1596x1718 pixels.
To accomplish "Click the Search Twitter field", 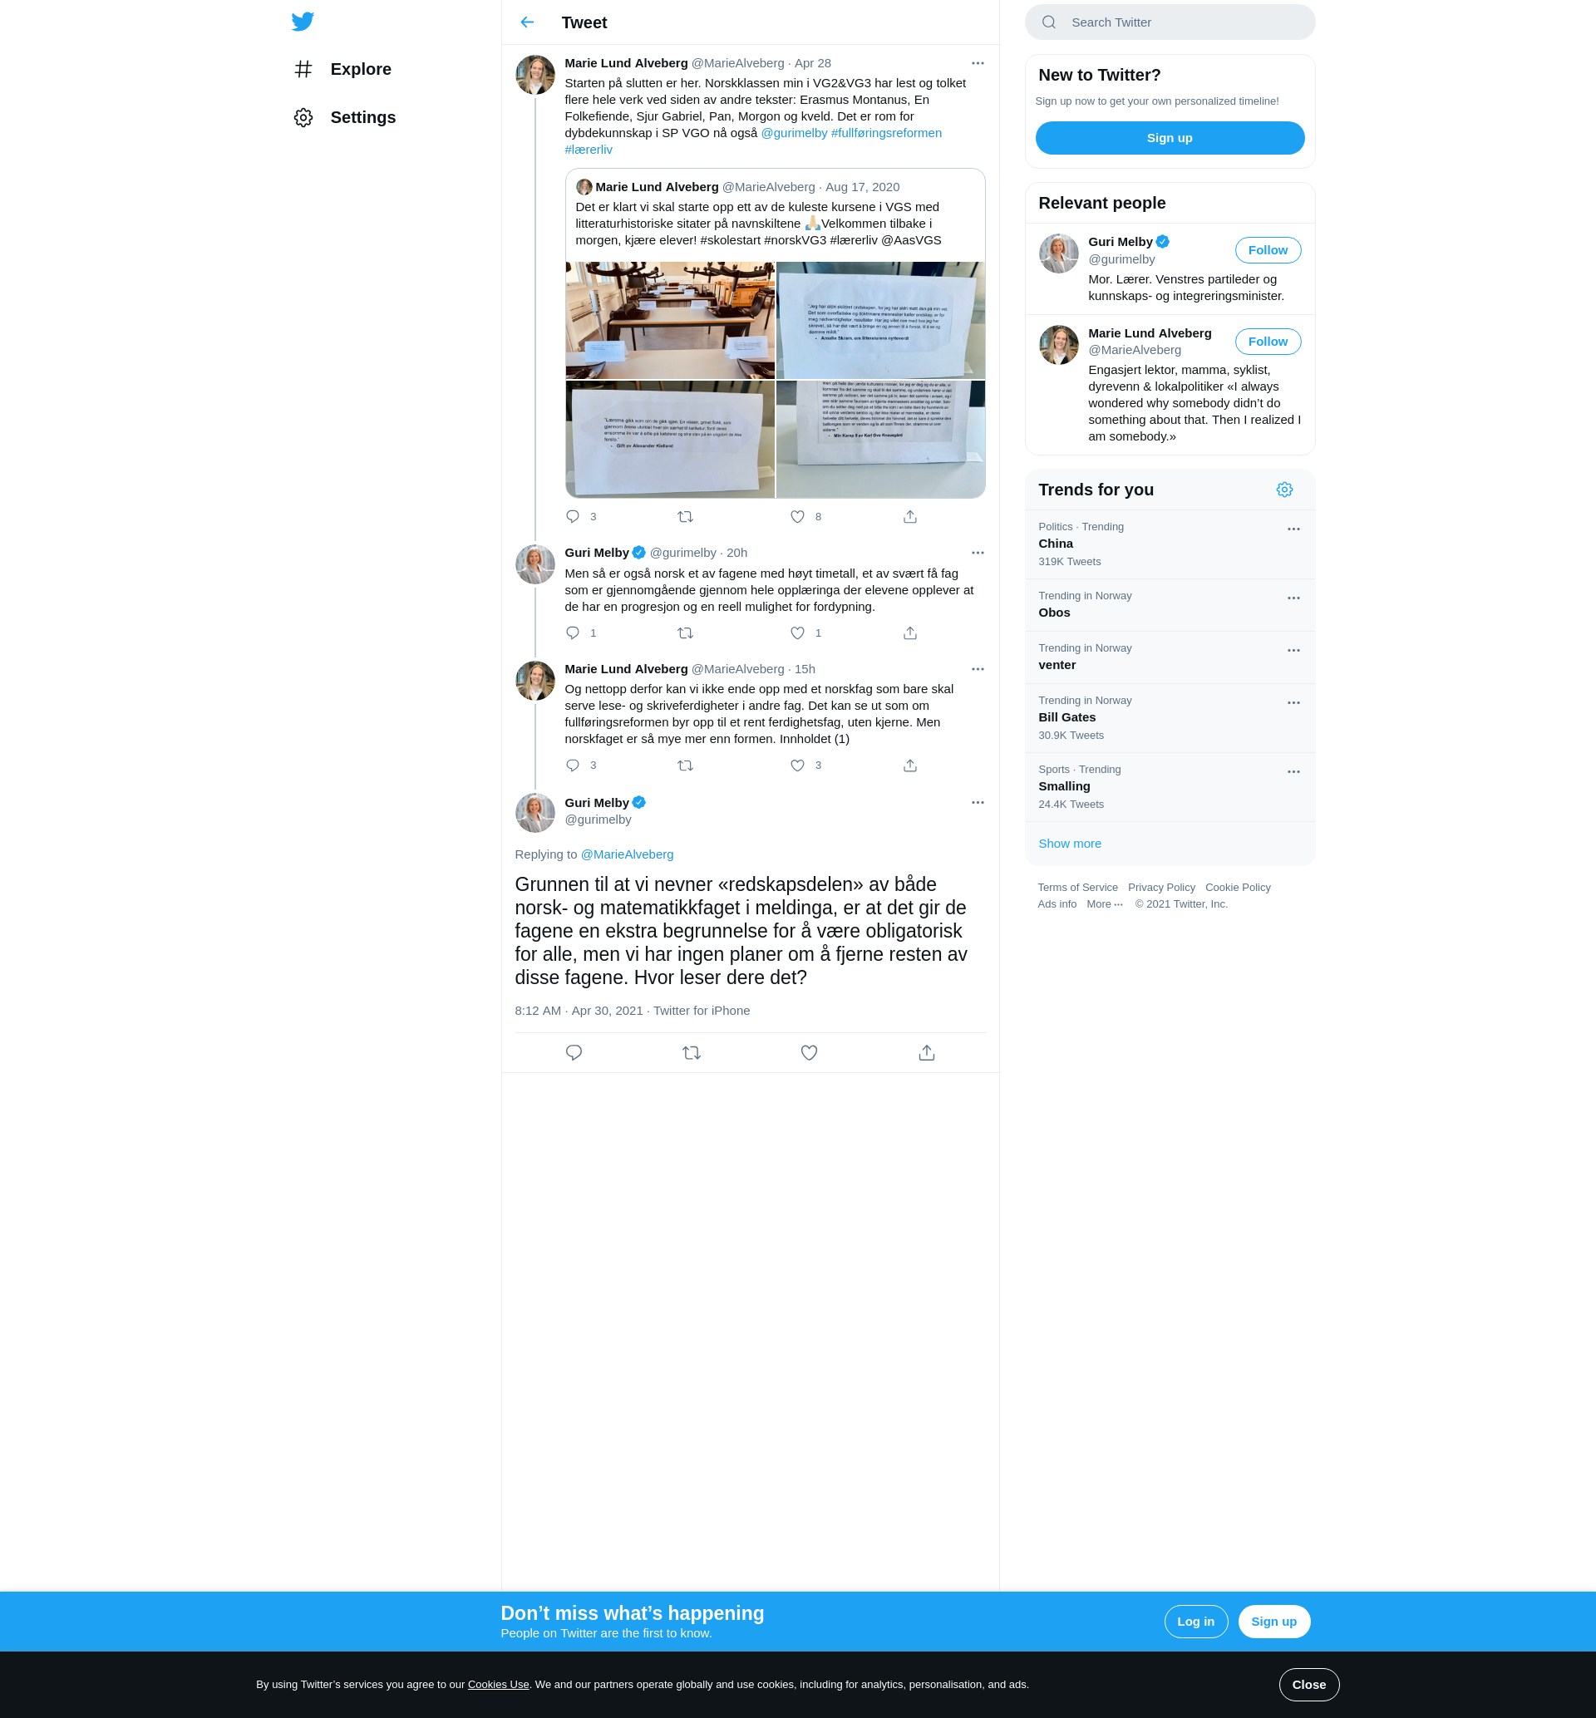I will pyautogui.click(x=1170, y=22).
